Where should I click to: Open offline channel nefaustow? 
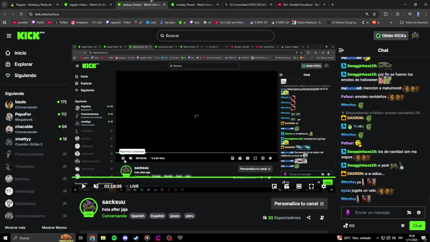point(36,203)
